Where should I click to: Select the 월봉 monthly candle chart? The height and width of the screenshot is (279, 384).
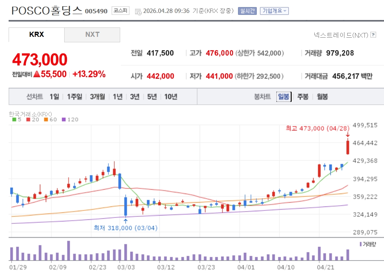click(322, 97)
